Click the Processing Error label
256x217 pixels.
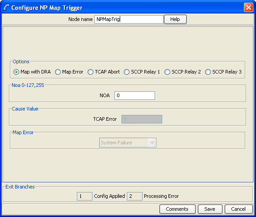(x=161, y=196)
